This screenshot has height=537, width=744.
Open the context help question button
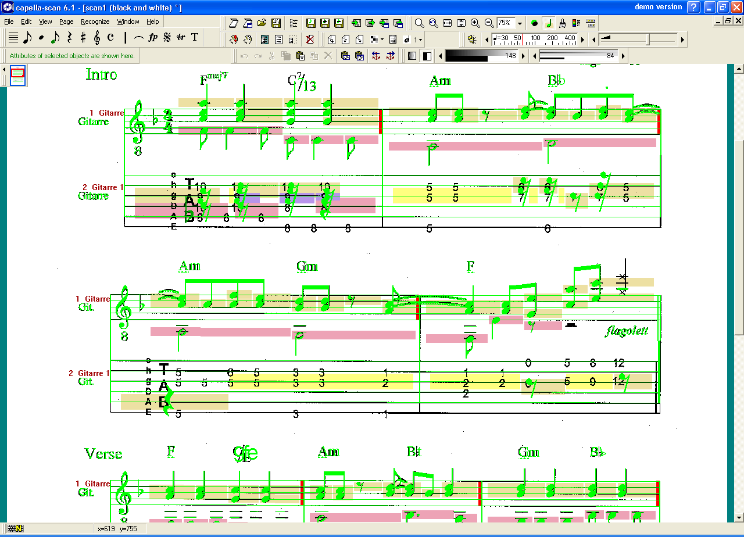693,7
